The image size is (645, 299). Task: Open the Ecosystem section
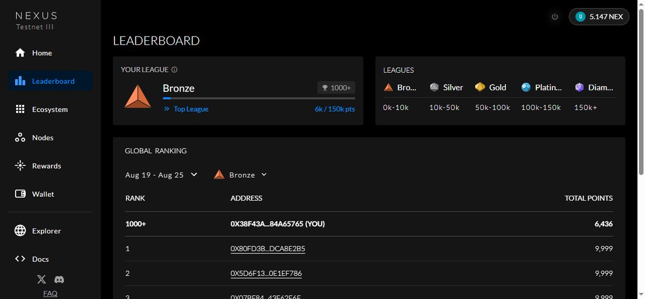click(51, 109)
